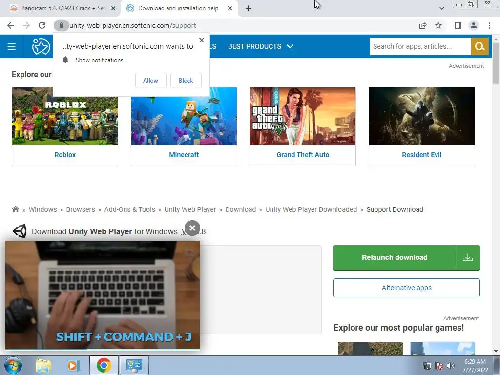The height and width of the screenshot is (375, 500).
Task: Go to Windows breadcrumb
Action: pyautogui.click(x=43, y=209)
